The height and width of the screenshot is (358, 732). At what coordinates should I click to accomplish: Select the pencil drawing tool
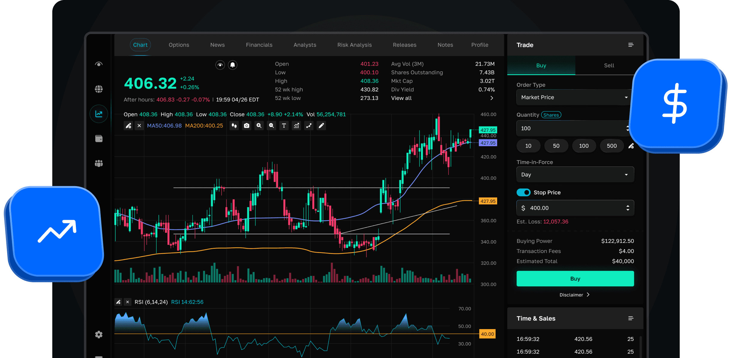[321, 126]
